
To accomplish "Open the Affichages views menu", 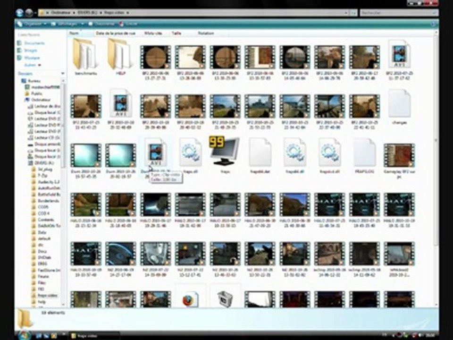I will 67,24.
